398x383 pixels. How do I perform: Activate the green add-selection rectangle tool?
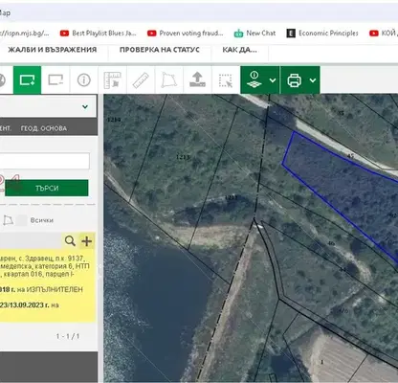(27, 80)
